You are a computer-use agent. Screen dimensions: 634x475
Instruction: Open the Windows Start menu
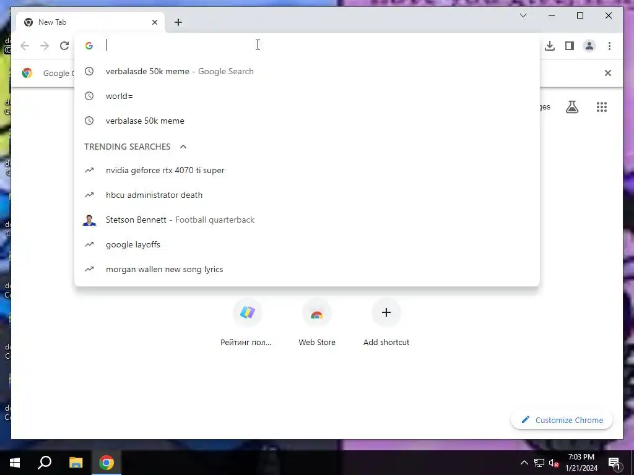[15, 463]
